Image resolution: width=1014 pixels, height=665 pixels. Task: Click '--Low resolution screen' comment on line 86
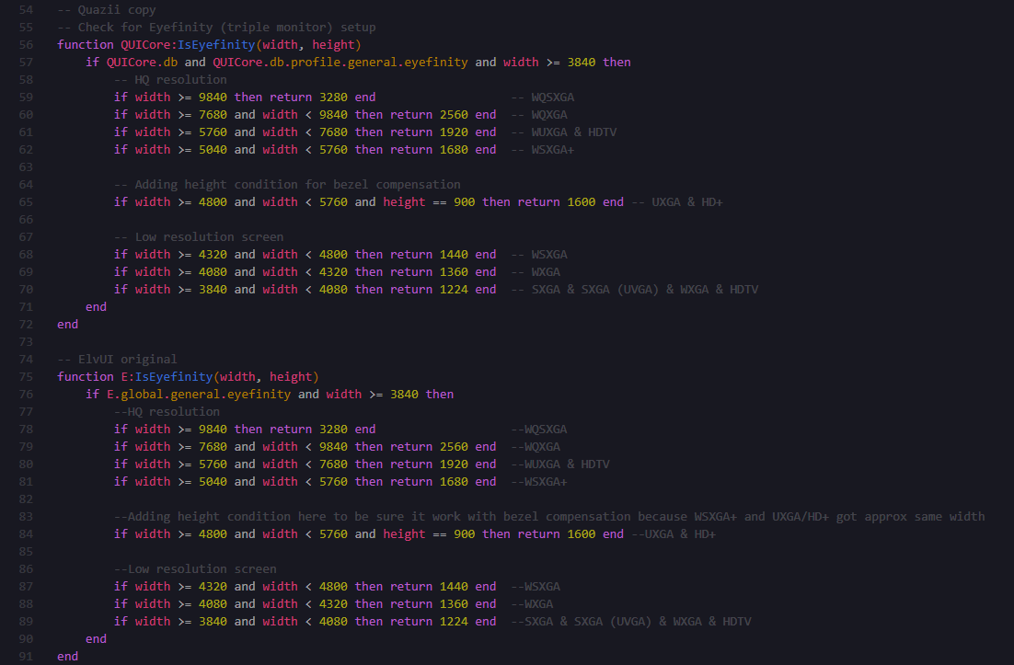[x=195, y=568]
